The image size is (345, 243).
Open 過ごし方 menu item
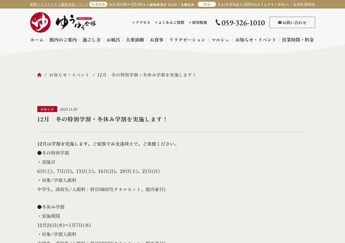coord(91,39)
